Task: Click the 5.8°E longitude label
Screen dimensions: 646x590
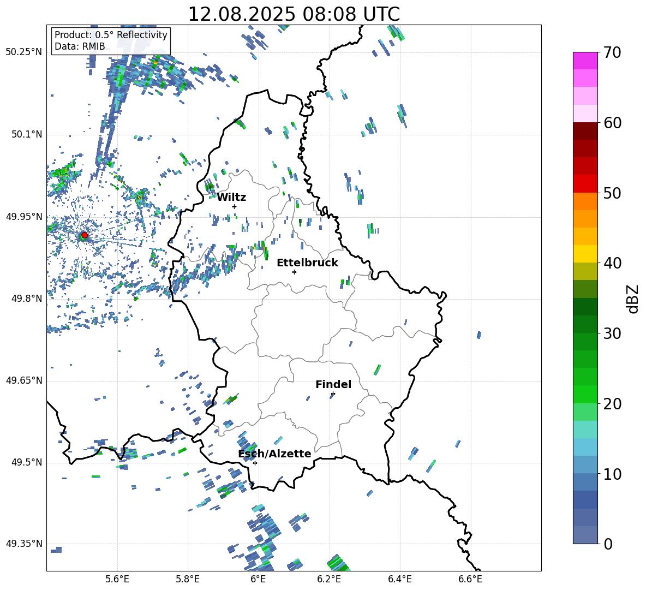Action: click(x=188, y=579)
